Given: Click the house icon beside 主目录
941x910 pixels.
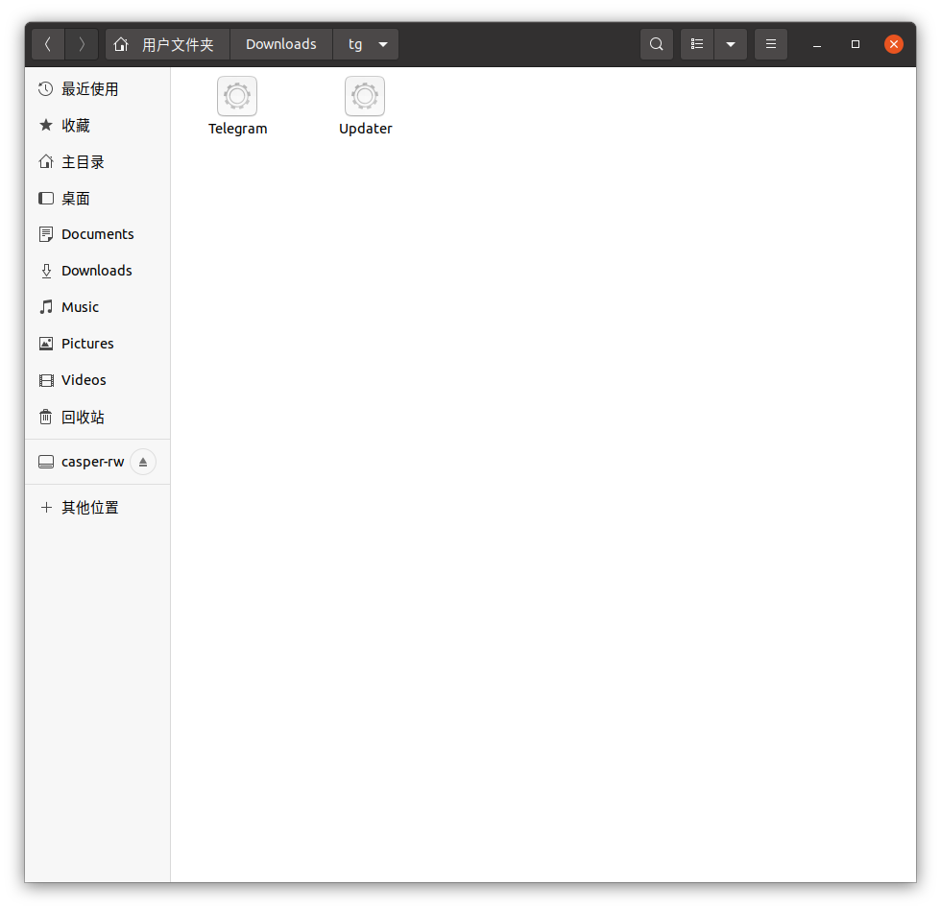Looking at the screenshot, I should pyautogui.click(x=46, y=161).
